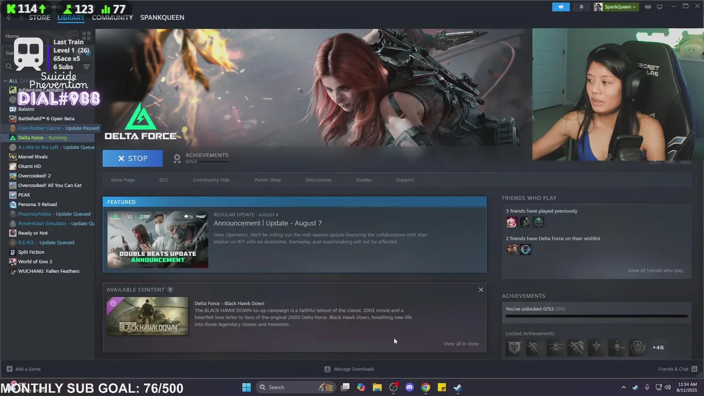704x396 pixels.
Task: Open Discord from the taskbar
Action: [409, 387]
